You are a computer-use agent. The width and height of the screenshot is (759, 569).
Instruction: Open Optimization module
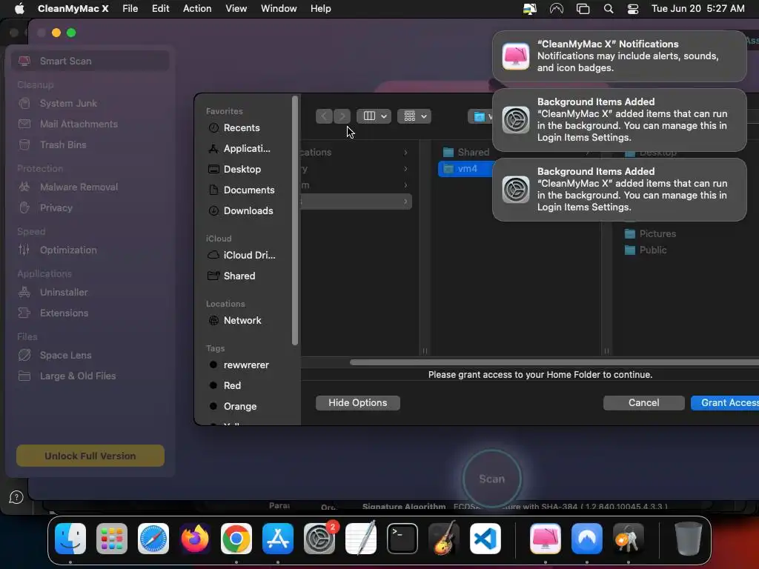pos(68,250)
